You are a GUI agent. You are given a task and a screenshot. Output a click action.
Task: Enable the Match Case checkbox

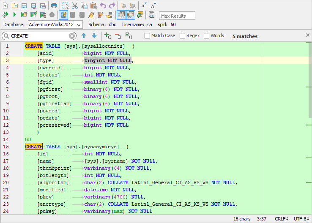point(148,36)
